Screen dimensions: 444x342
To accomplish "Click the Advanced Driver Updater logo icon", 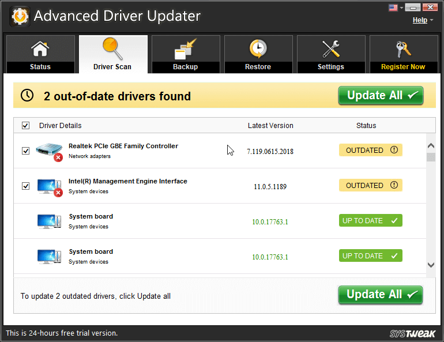I will click(20, 16).
